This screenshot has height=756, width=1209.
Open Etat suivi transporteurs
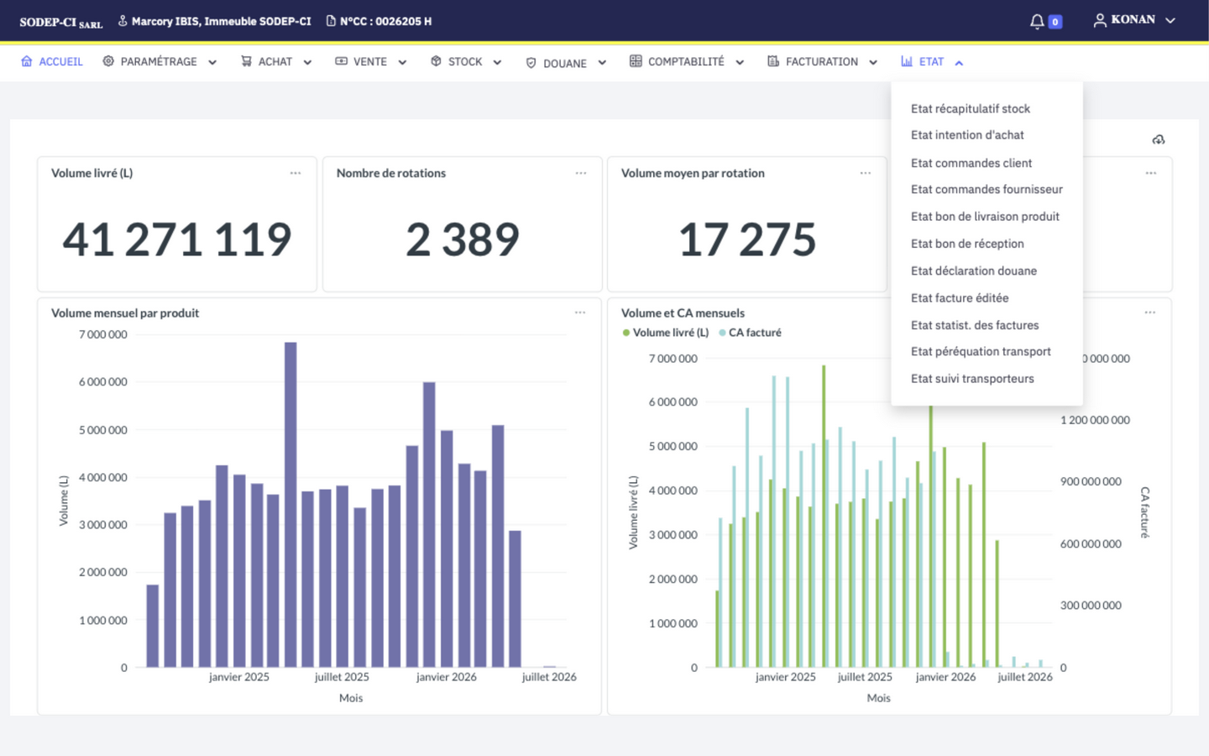coord(972,379)
